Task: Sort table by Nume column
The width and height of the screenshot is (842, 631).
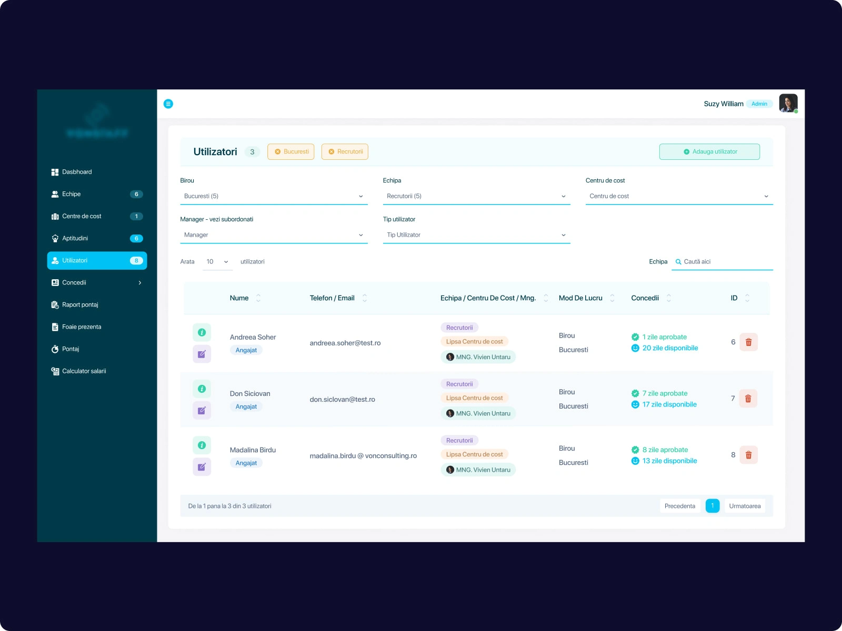Action: coord(258,298)
